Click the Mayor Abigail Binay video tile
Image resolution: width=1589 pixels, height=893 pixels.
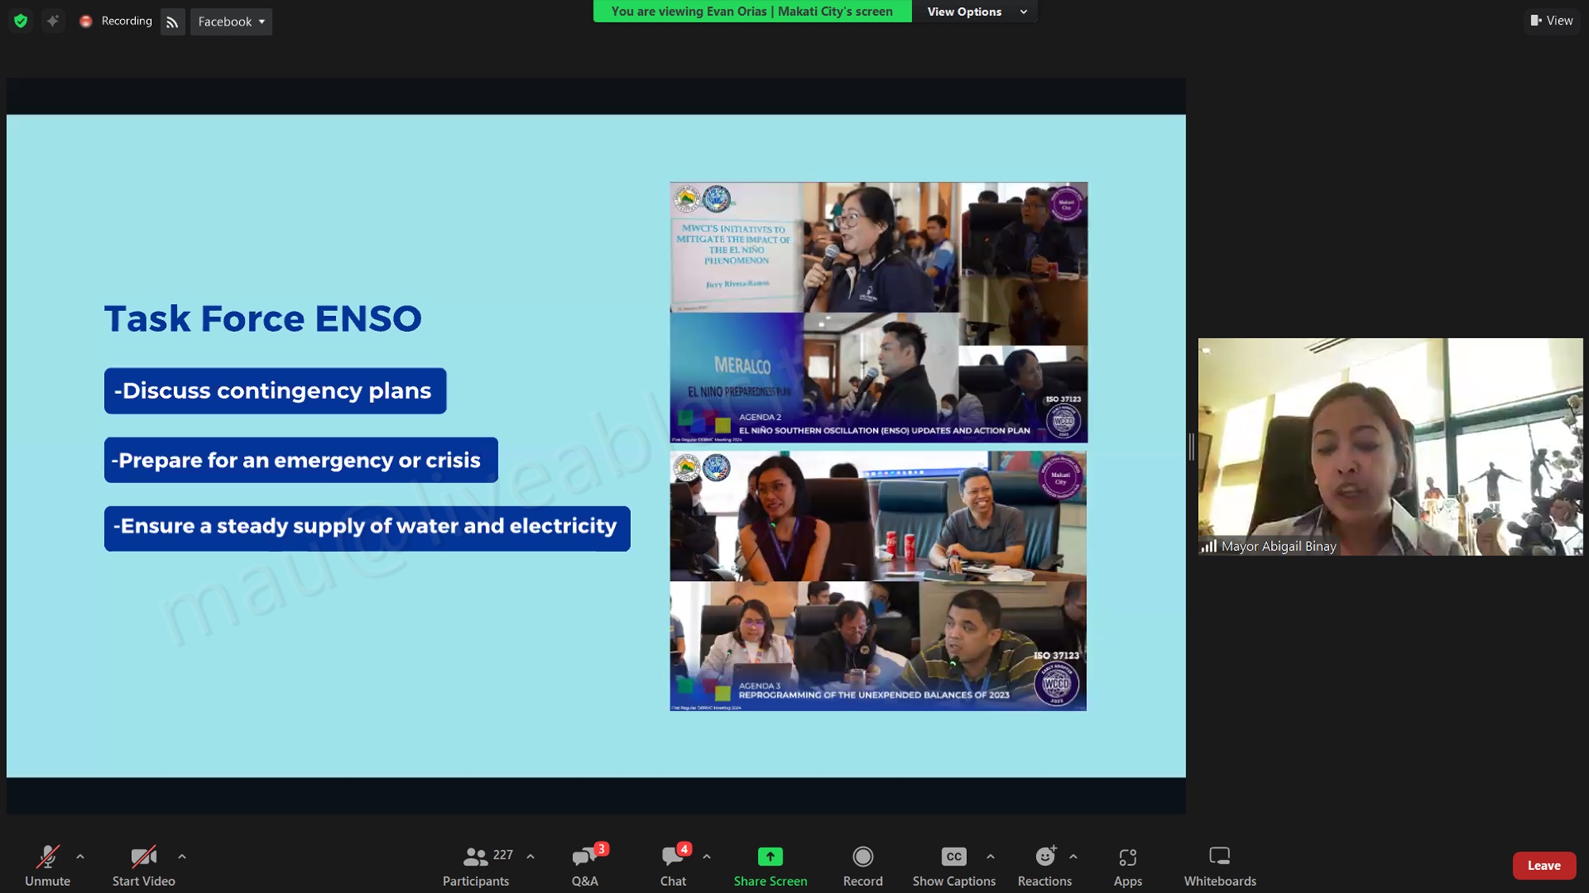(x=1390, y=447)
